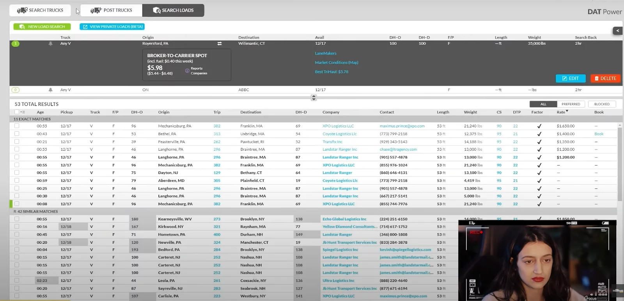Viewport: 624px width, 301px height.
Task: Open the Post Trucks tab
Action: click(x=112, y=10)
